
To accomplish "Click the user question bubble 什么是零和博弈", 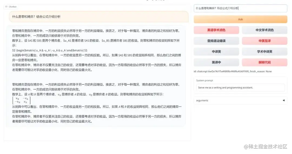I will 99,17.
